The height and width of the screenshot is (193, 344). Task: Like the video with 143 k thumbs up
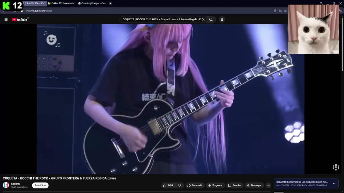(168, 185)
